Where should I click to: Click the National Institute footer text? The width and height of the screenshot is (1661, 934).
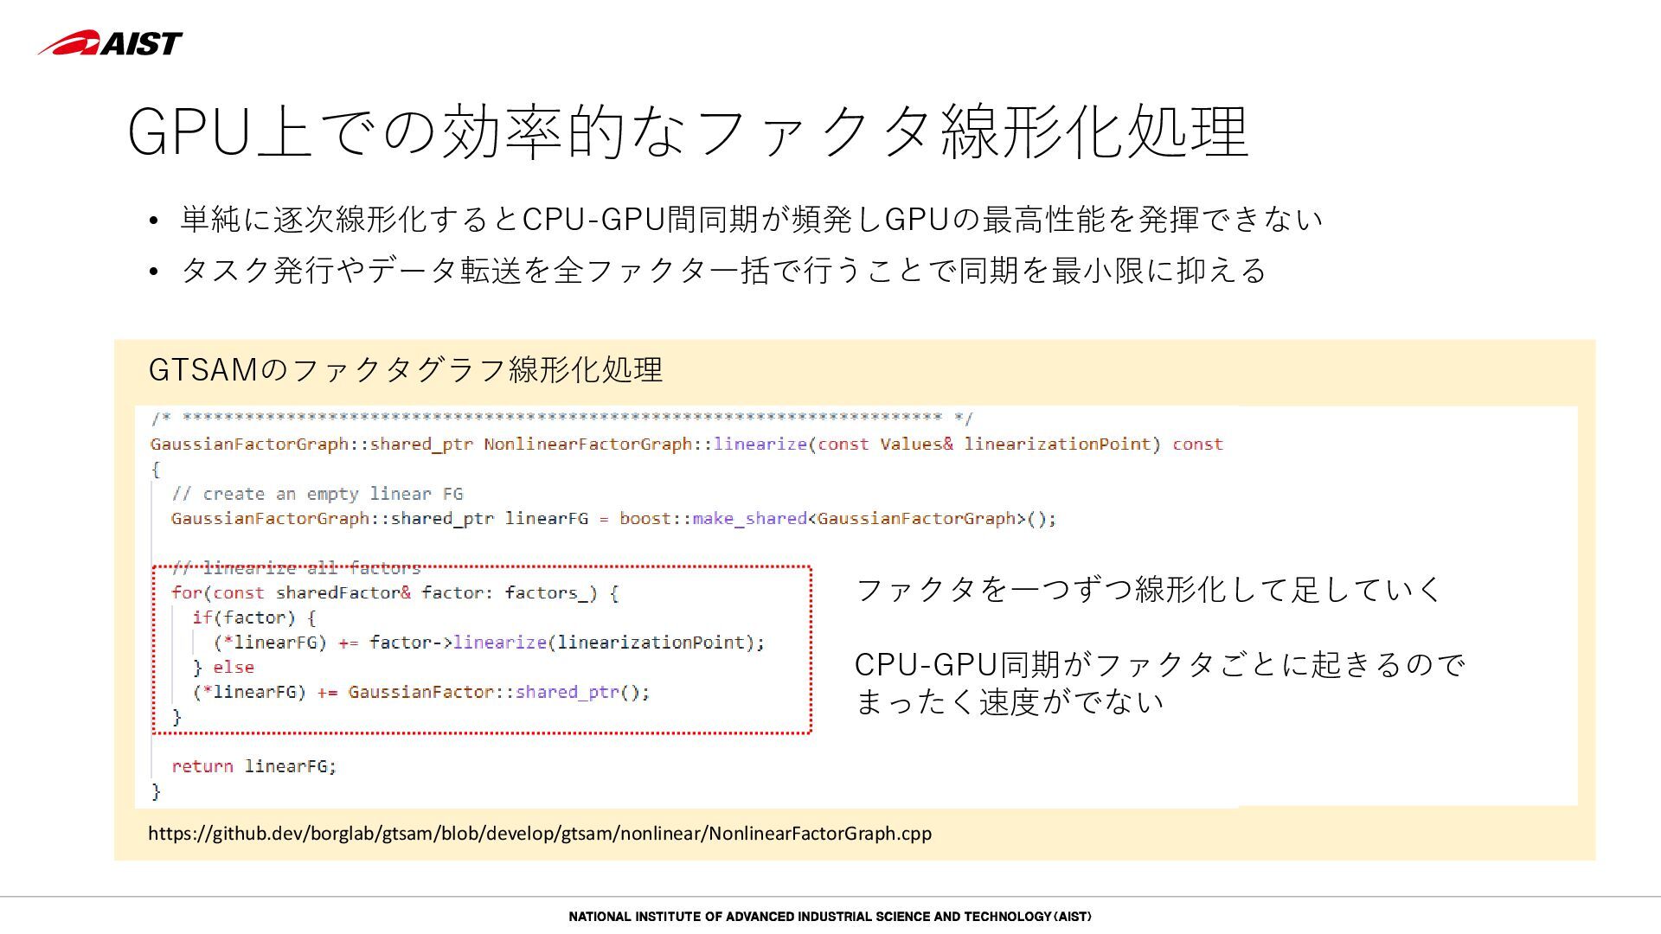(x=830, y=917)
